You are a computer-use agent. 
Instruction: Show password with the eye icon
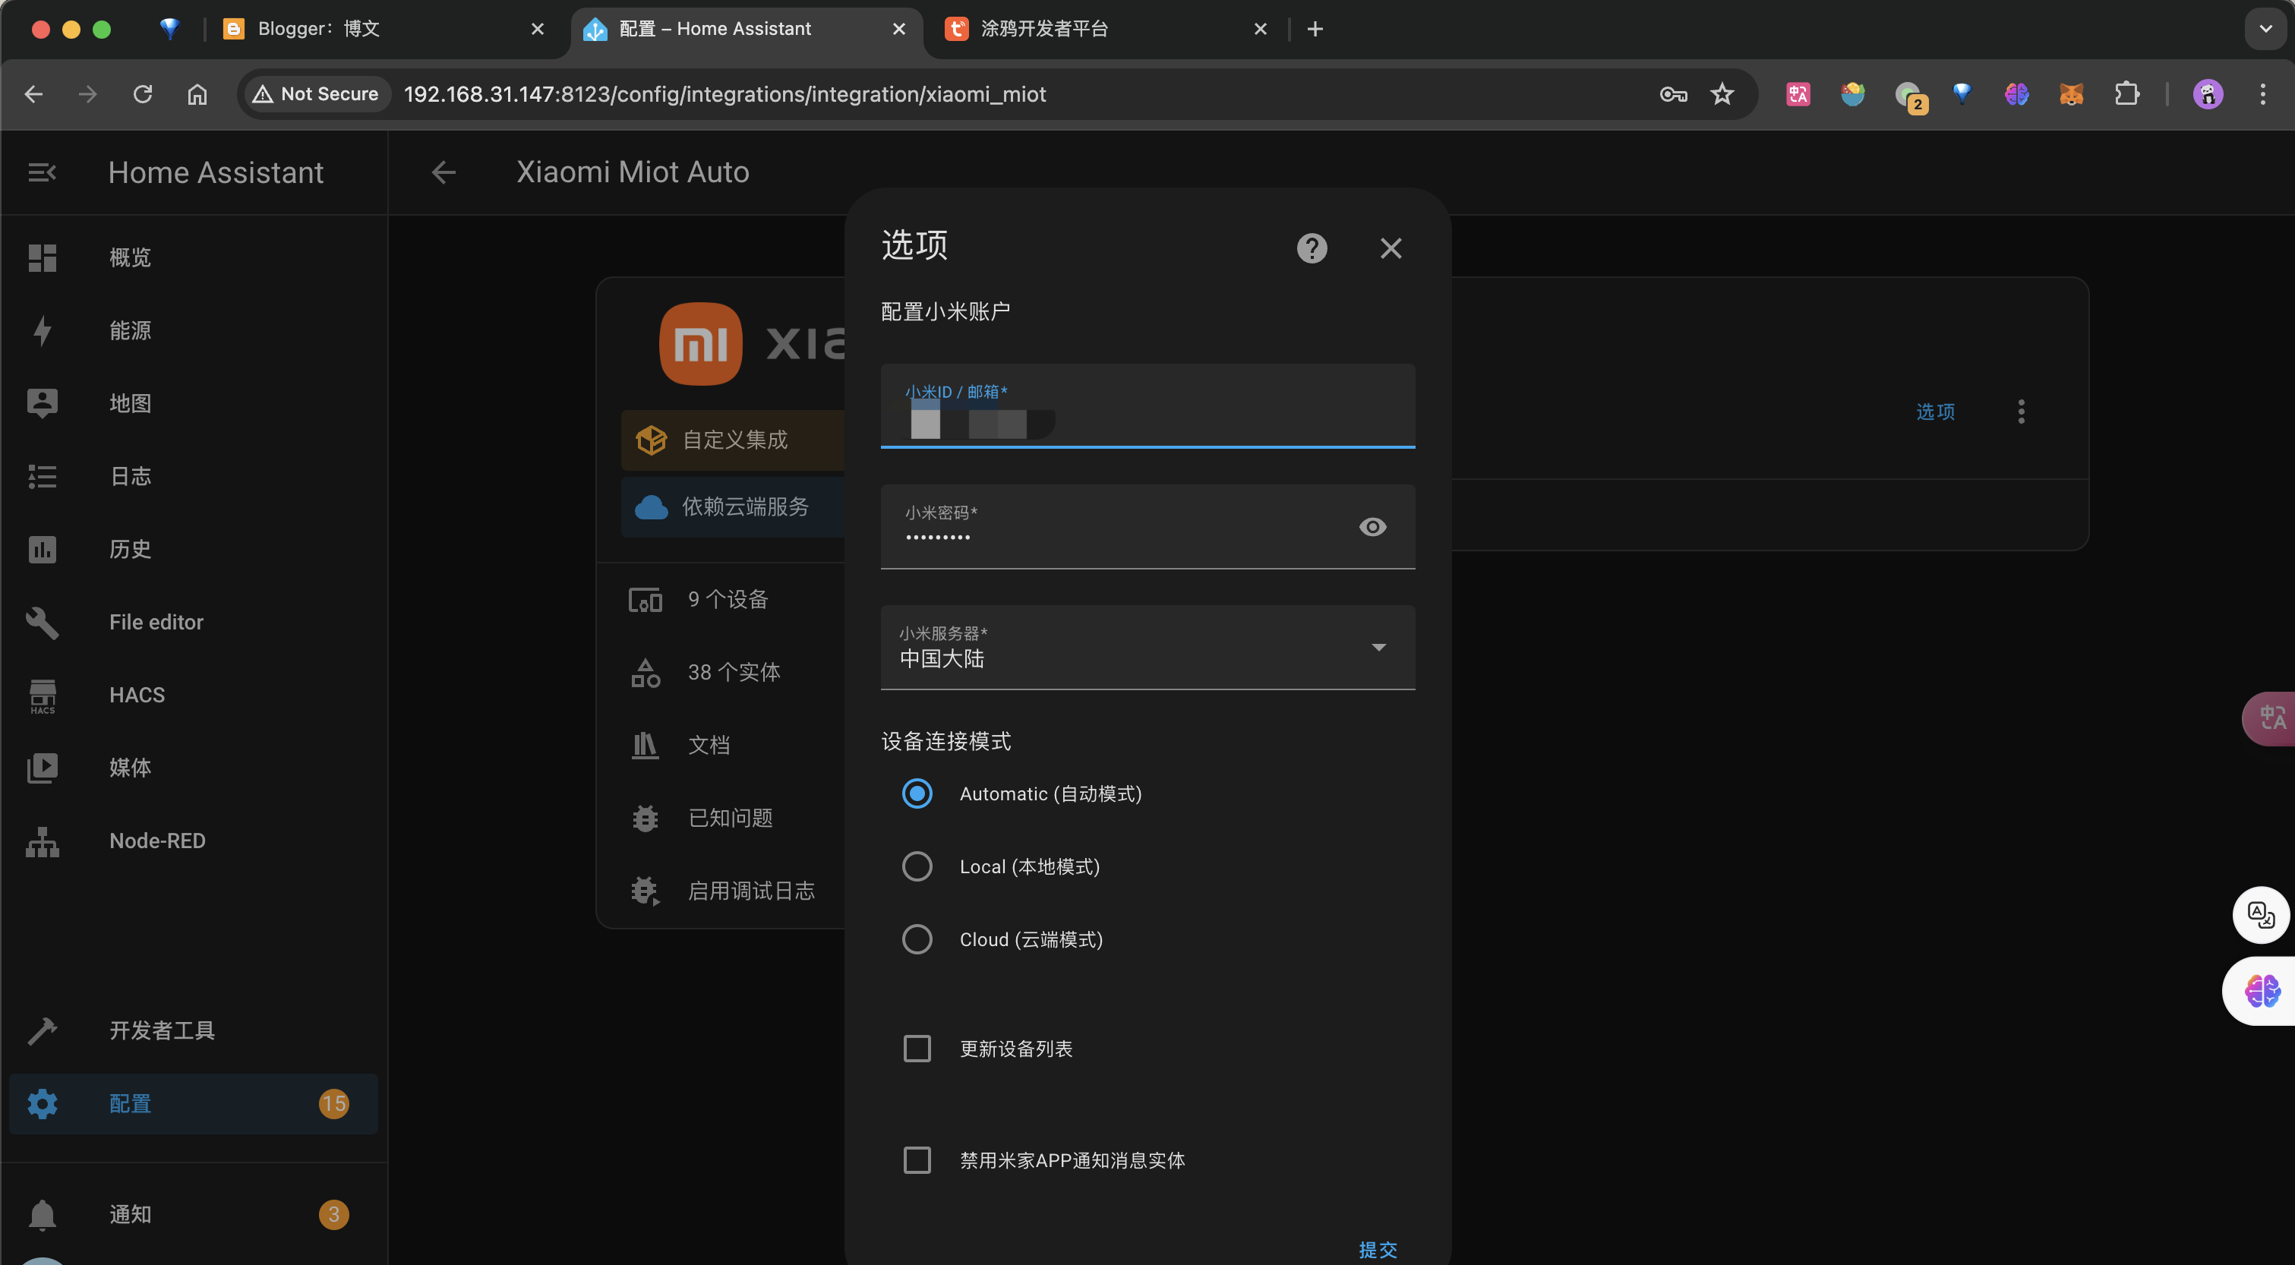(x=1372, y=528)
